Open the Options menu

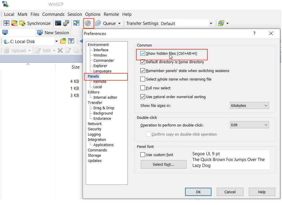93,14
